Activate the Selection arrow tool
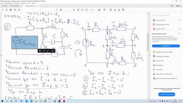 [x=74, y=10]
